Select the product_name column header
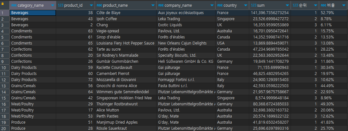This screenshot has width=348, height=131. [x=126, y=5]
